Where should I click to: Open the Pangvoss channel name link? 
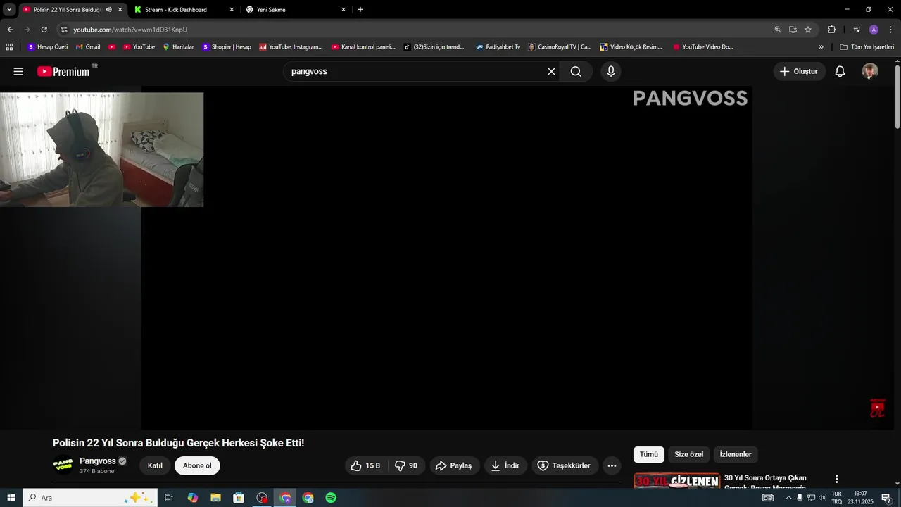[x=98, y=461]
